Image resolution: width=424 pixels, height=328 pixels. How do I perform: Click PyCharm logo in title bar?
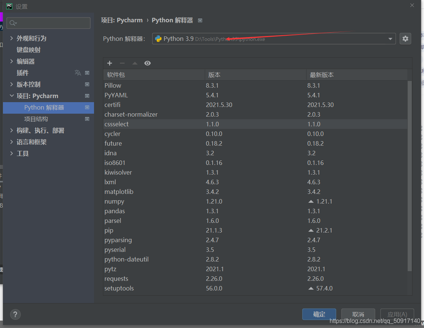[9, 6]
